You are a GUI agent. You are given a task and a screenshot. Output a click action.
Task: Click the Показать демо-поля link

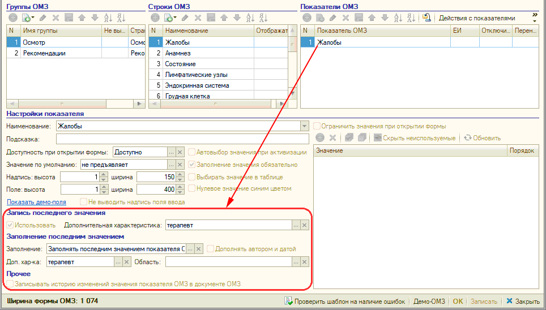point(36,202)
